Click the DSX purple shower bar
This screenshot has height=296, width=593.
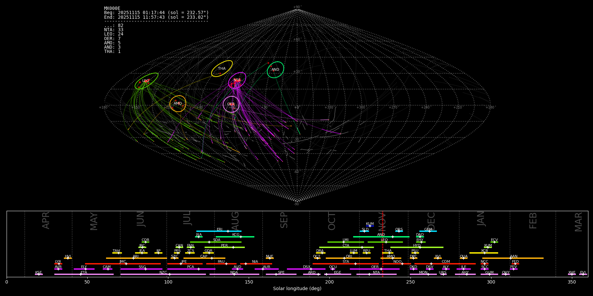306,269
